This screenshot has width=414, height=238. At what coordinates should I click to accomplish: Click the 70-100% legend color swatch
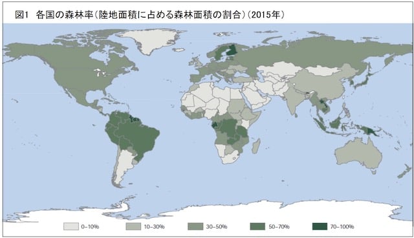[x=320, y=226]
